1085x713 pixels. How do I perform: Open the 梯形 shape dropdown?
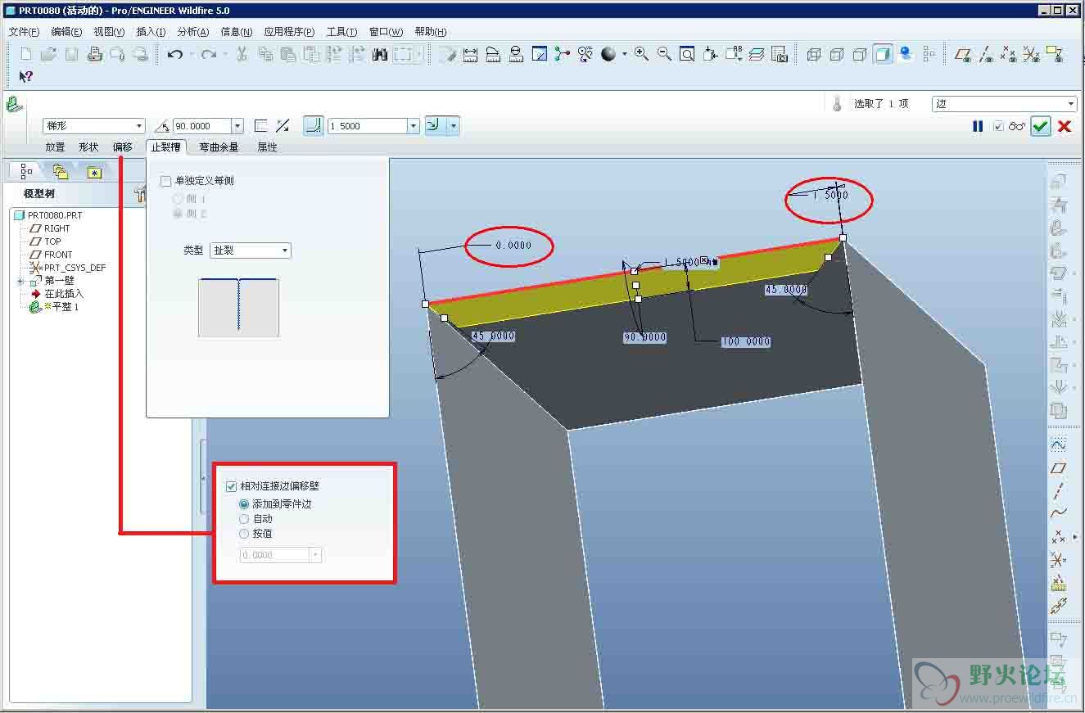click(139, 126)
